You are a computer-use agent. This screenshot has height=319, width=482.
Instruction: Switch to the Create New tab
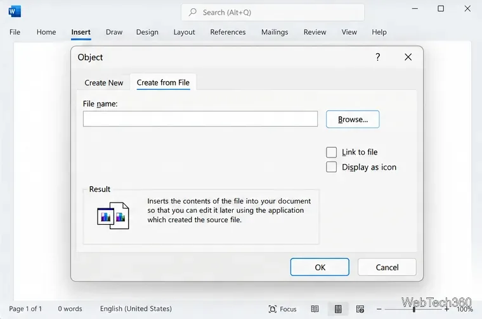tap(104, 83)
